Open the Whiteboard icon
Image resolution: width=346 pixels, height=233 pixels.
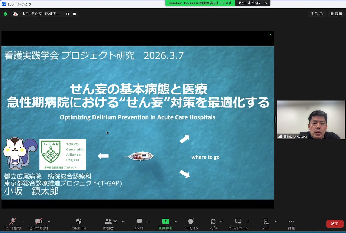[238, 221]
